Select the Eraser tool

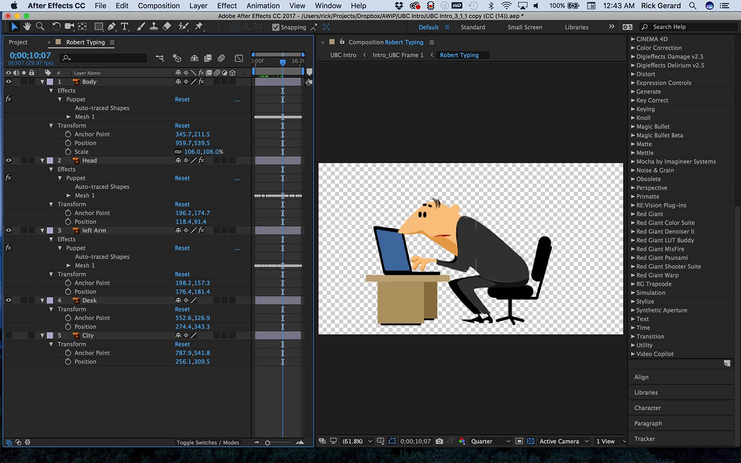click(167, 27)
